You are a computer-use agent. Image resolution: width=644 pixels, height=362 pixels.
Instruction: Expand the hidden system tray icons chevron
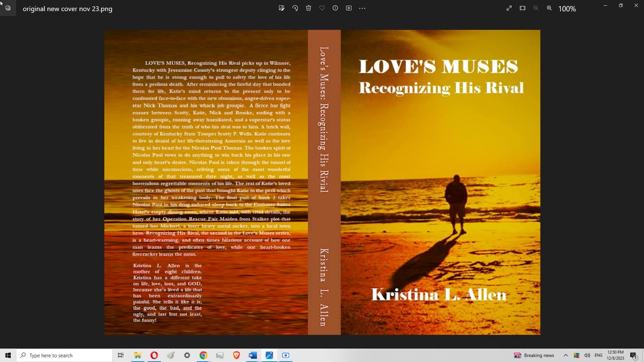[566, 355]
